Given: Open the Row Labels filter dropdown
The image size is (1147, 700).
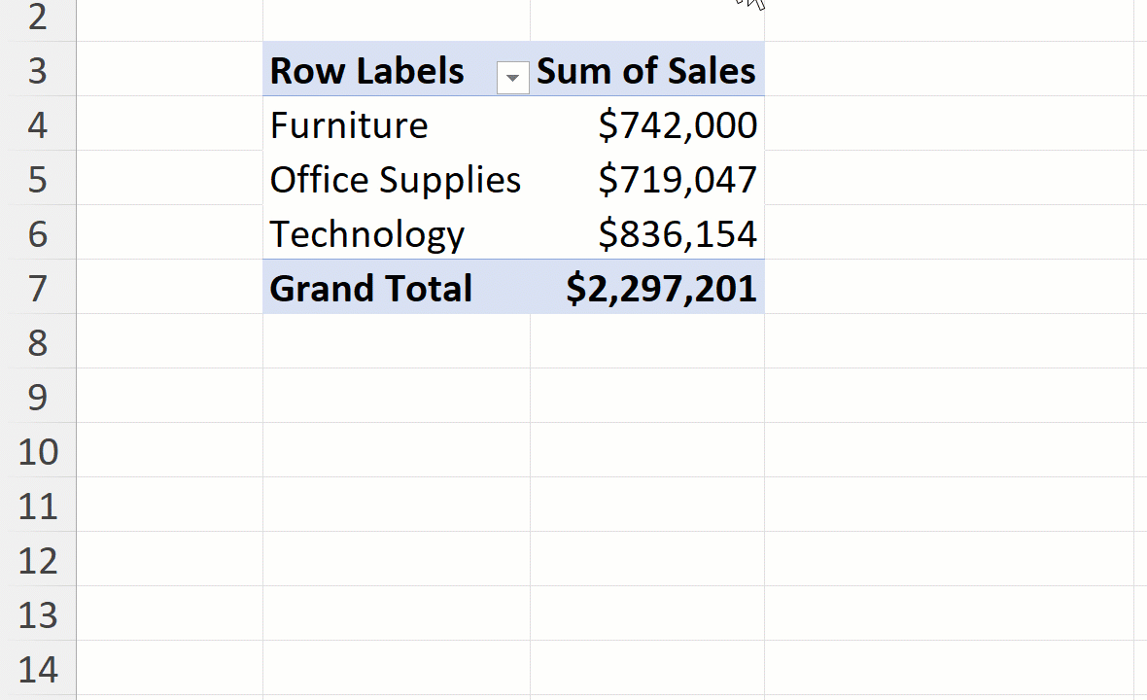Looking at the screenshot, I should tap(512, 78).
